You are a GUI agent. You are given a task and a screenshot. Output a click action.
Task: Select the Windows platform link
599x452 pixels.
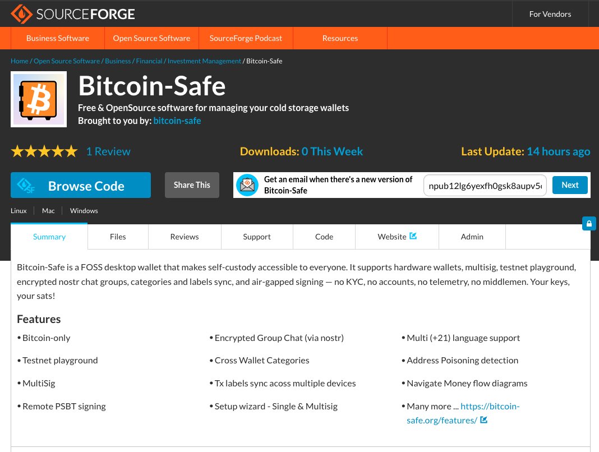tap(84, 210)
